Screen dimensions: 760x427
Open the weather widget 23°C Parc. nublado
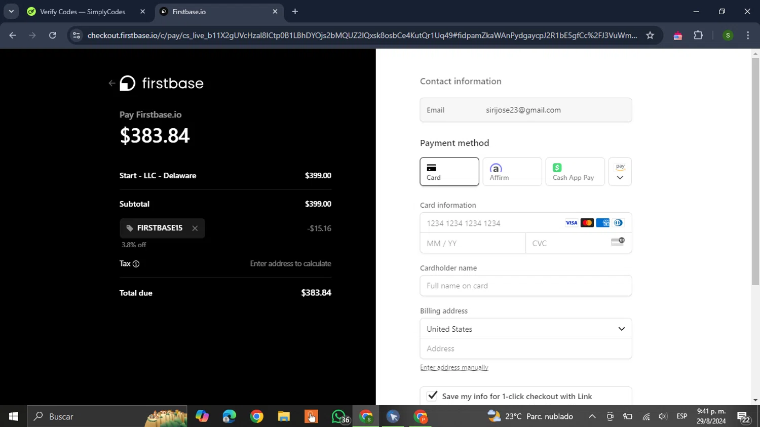(x=530, y=416)
